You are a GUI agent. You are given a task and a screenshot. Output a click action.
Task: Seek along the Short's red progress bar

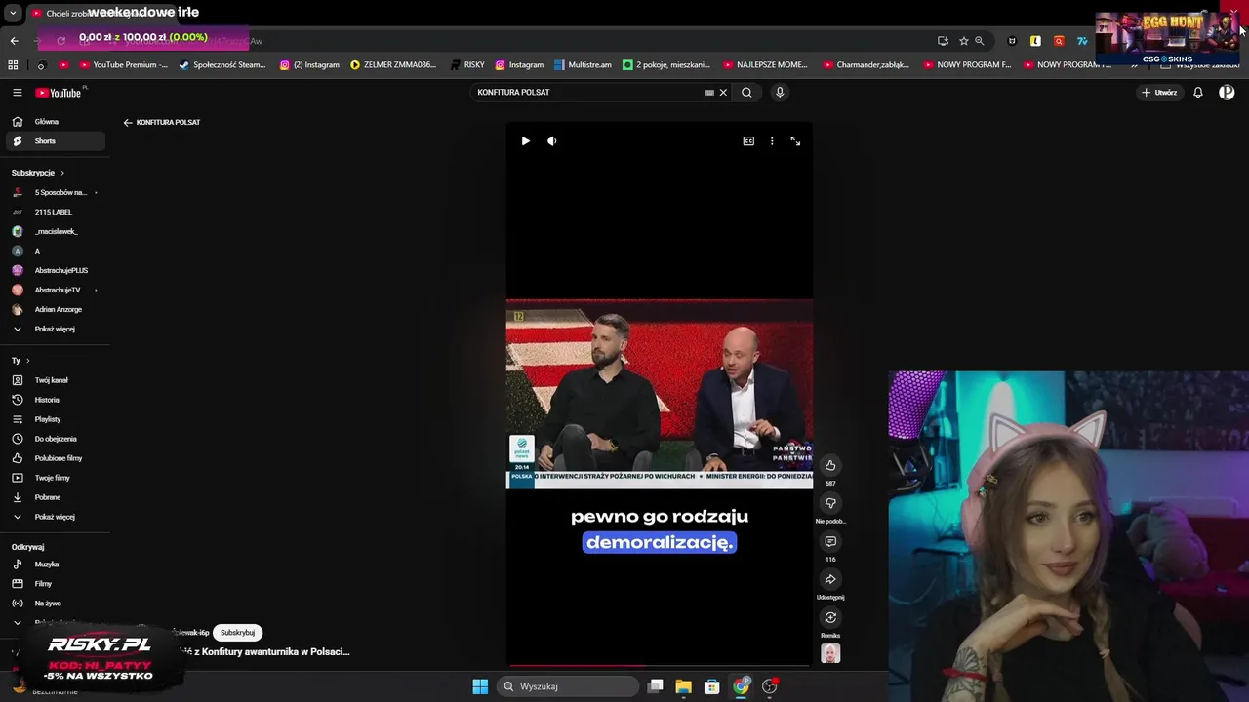pos(659,666)
